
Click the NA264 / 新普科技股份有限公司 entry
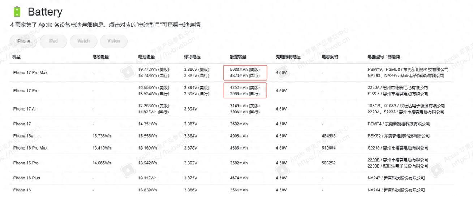396,190
